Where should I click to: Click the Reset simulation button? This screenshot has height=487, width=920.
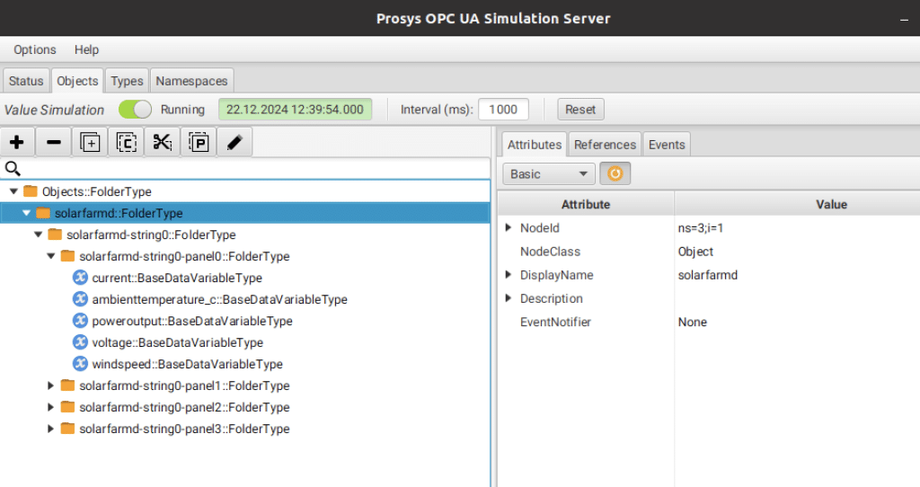point(580,110)
